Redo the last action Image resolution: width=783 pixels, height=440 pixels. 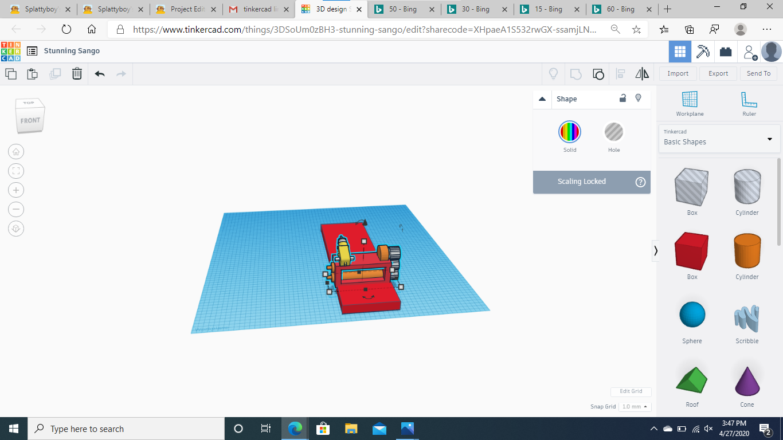[x=121, y=73]
